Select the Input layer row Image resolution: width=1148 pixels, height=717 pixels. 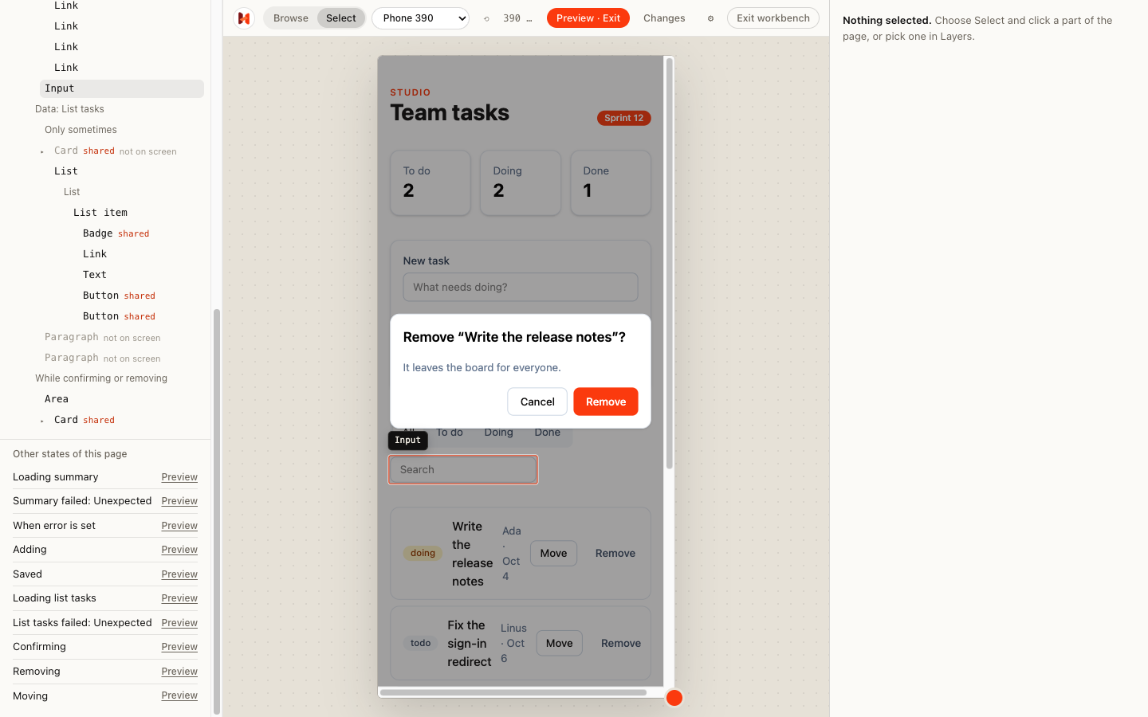(x=122, y=88)
